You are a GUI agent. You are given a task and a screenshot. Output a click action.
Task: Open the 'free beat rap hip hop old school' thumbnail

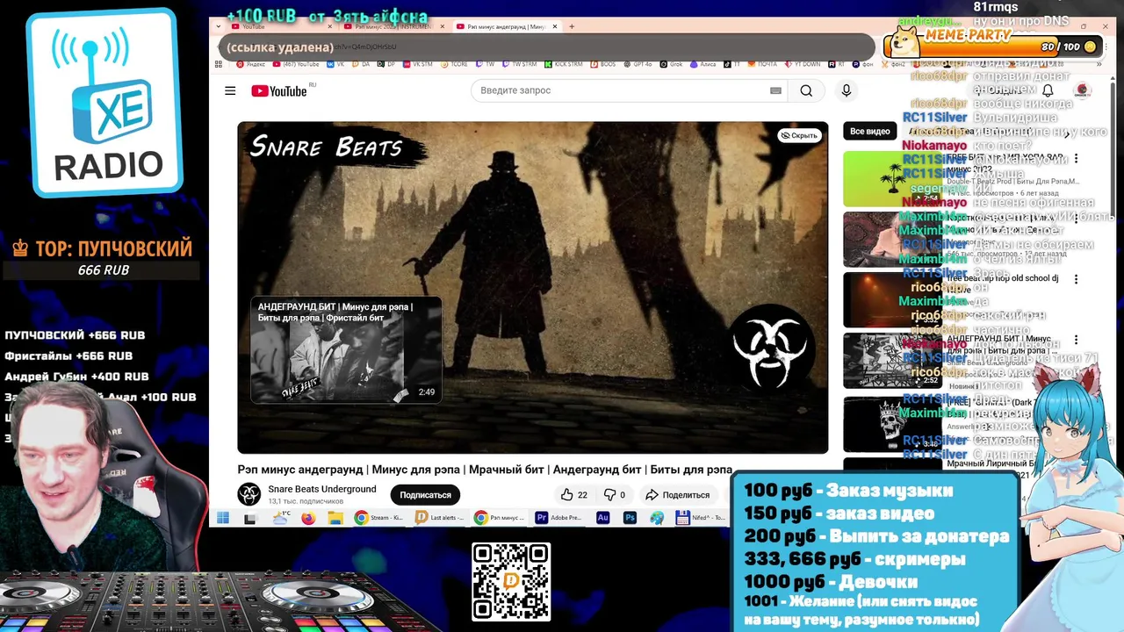pyautogui.click(x=892, y=299)
